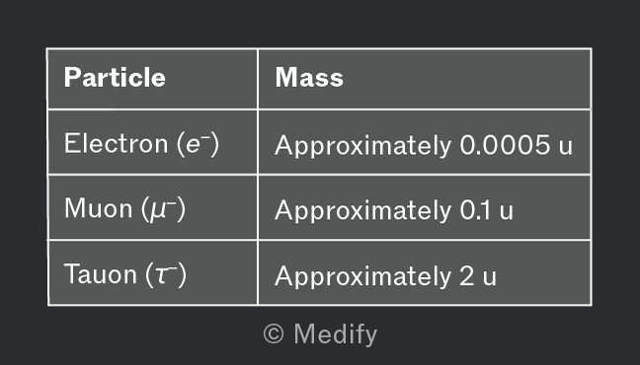Click the © Medify copyright text

pyautogui.click(x=320, y=334)
